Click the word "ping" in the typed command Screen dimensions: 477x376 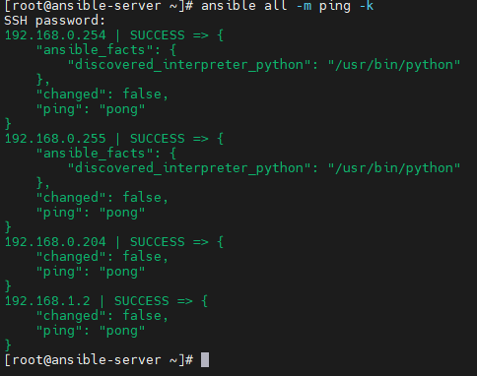(x=335, y=7)
